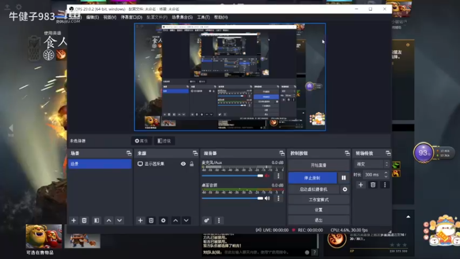Open the 编辑(E) menu

point(92,17)
